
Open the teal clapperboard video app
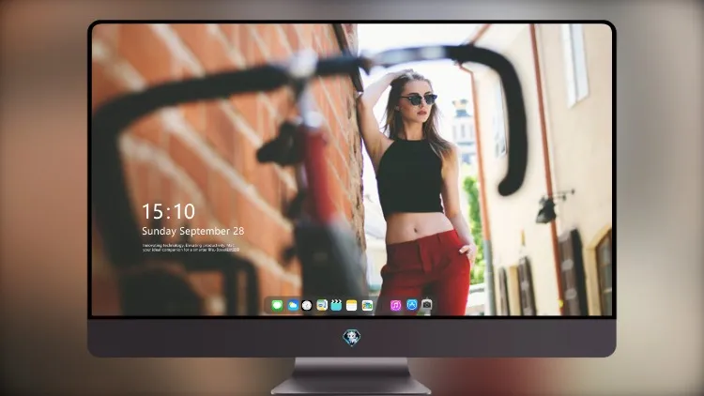pyautogui.click(x=336, y=305)
